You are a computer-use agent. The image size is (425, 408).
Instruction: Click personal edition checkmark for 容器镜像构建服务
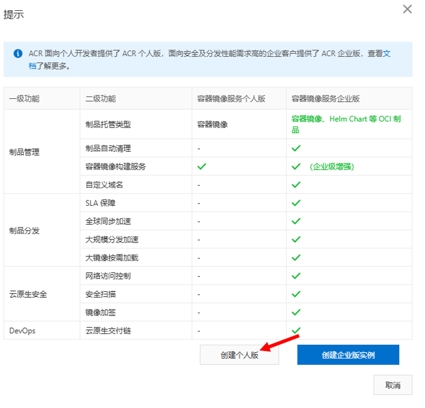coord(202,166)
